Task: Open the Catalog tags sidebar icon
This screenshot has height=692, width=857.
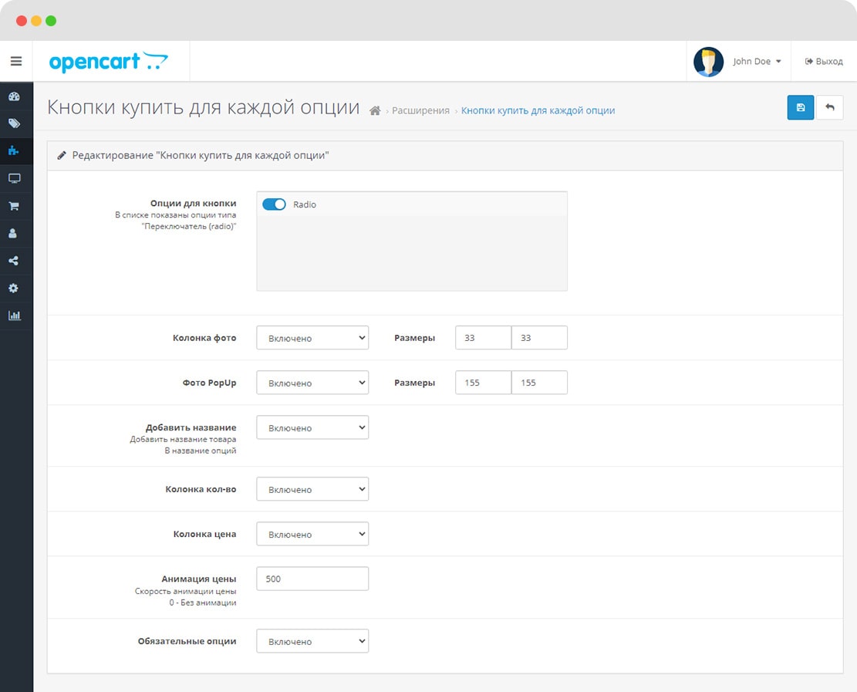Action: coord(14,123)
